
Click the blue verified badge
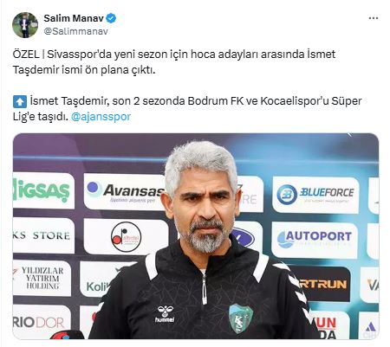111,18
